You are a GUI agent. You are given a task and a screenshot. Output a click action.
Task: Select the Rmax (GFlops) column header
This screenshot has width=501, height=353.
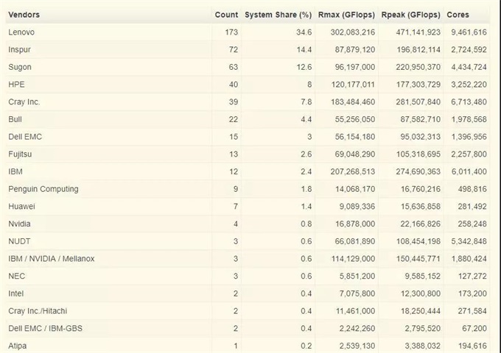point(346,15)
